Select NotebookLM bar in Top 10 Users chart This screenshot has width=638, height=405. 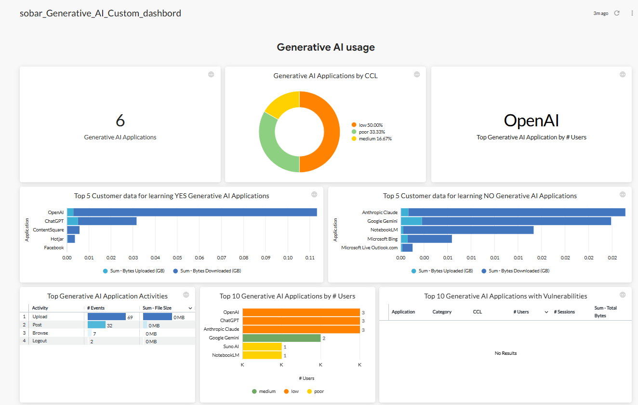point(262,355)
